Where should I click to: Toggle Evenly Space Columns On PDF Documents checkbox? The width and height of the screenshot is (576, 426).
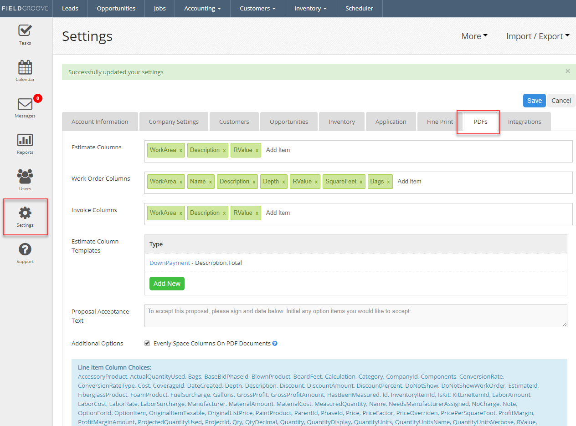pos(147,344)
